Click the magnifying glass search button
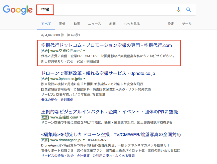 [x=188, y=9]
